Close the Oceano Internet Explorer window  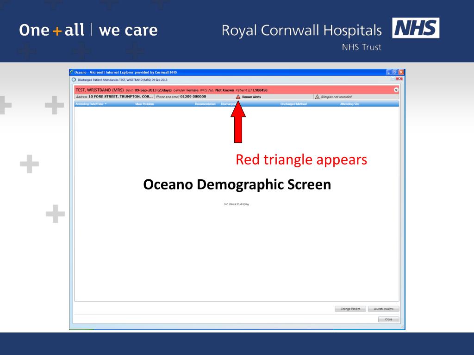(401, 72)
